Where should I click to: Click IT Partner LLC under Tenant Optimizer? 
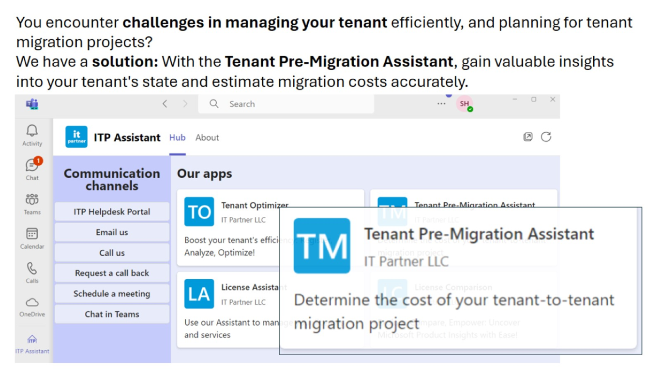243,220
